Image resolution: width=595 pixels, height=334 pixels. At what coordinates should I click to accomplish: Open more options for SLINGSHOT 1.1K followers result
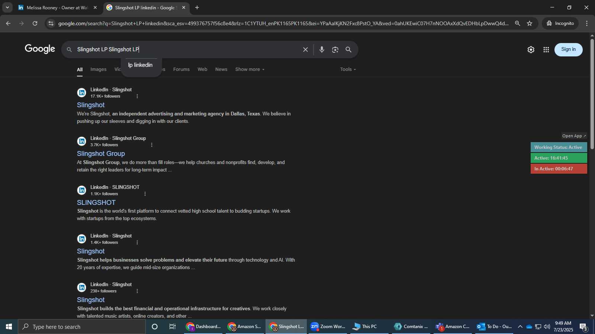tap(145, 194)
